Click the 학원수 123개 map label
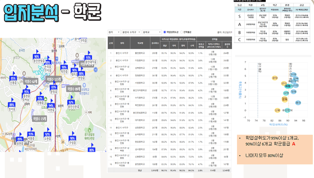This screenshot has width=314, height=178. pyautogui.click(x=53, y=79)
